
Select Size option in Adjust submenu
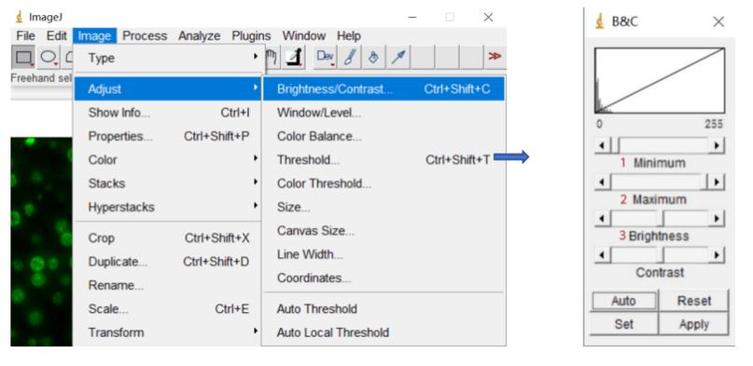point(383,207)
